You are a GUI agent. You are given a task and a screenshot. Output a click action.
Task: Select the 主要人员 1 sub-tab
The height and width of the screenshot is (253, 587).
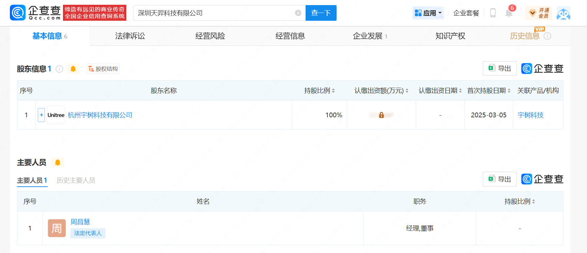(32, 181)
